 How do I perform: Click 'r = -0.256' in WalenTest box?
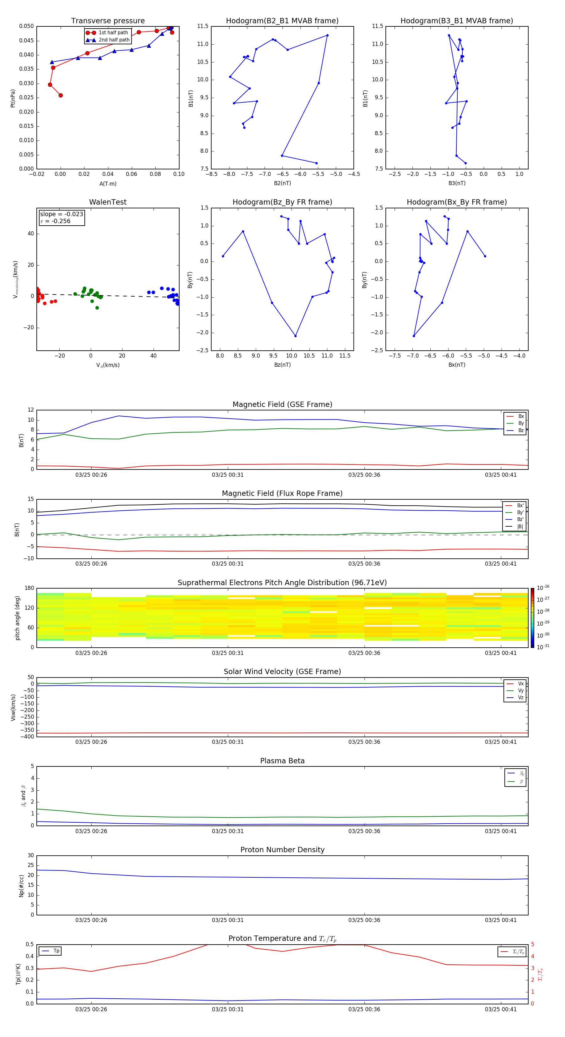click(55, 222)
